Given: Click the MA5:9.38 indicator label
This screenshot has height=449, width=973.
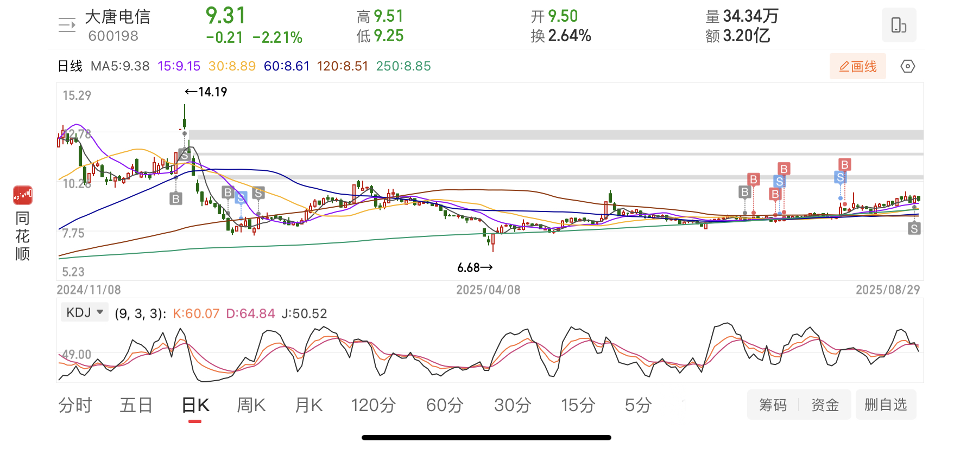Looking at the screenshot, I should click(x=120, y=66).
